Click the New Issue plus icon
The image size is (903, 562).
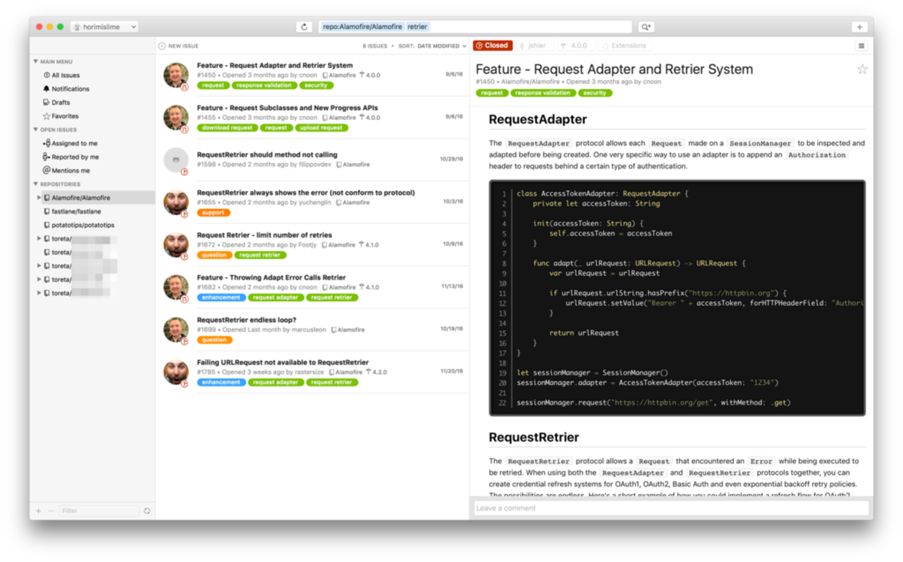(162, 46)
